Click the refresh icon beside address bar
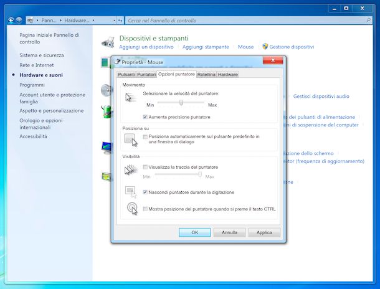 coord(120,21)
